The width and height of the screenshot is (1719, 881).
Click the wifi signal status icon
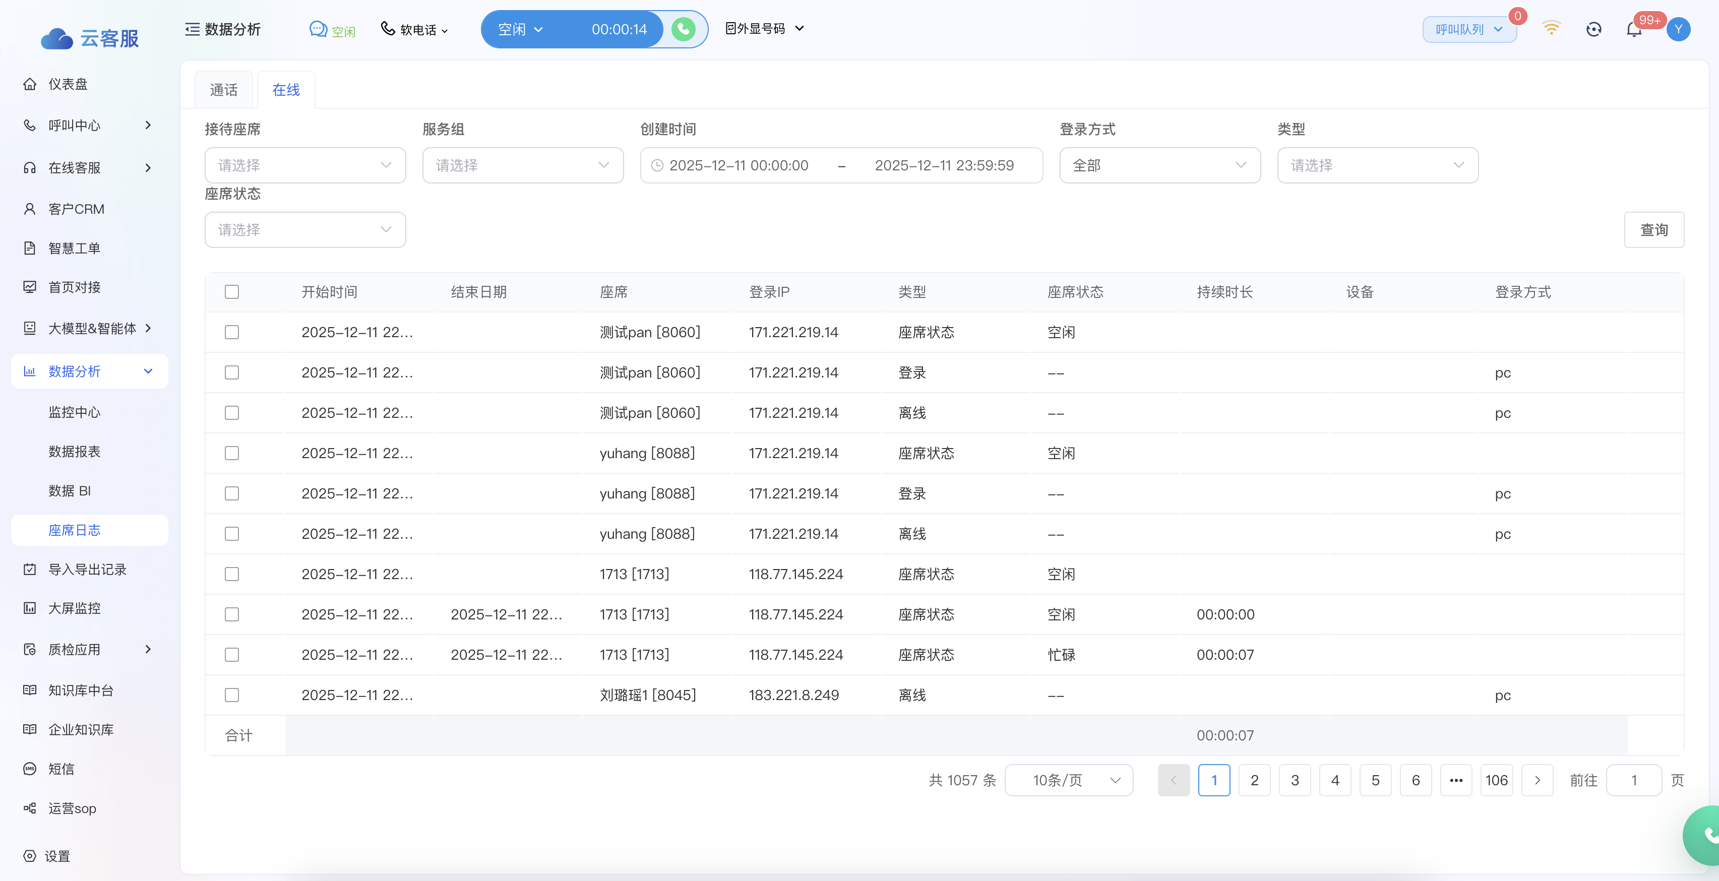point(1551,29)
